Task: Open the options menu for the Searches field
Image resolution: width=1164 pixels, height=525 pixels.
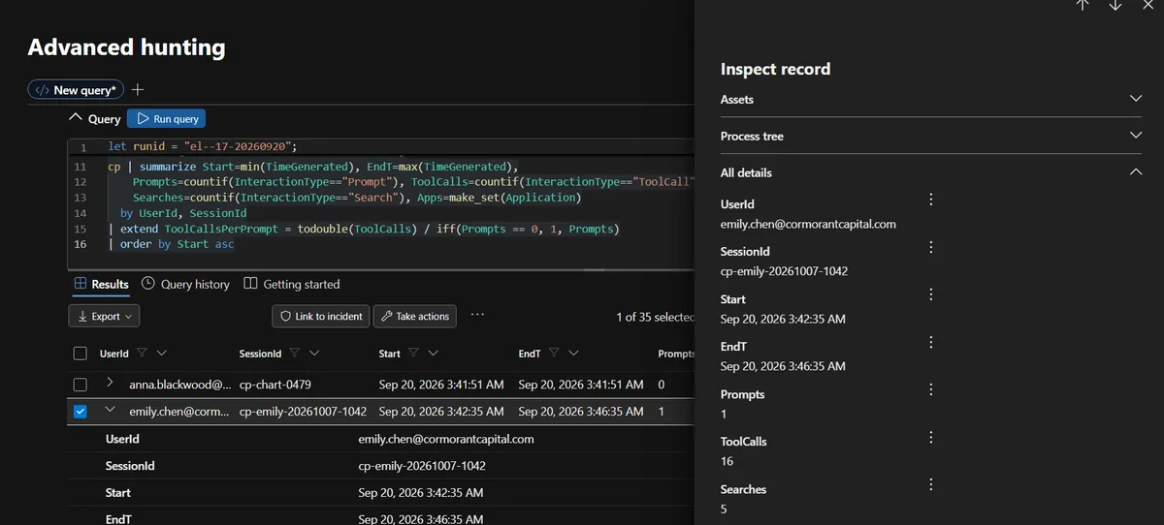Action: pos(931,484)
